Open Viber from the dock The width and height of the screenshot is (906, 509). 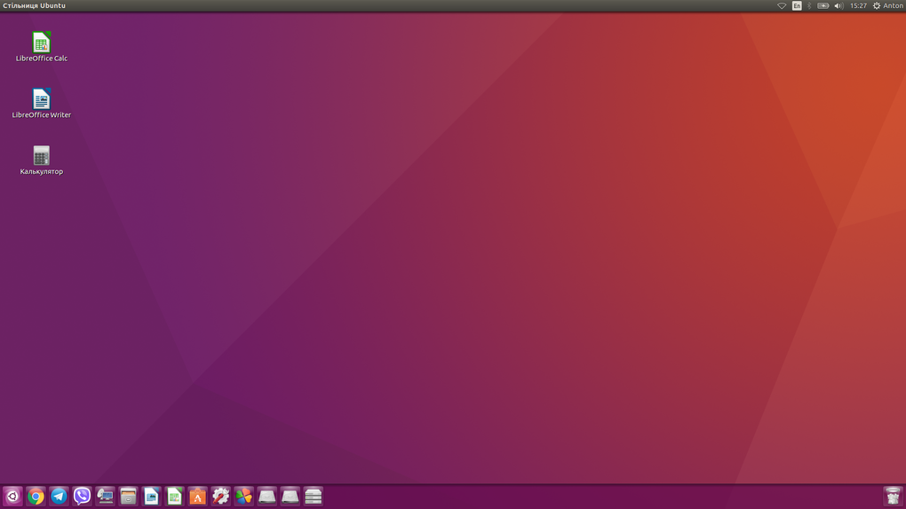[82, 497]
